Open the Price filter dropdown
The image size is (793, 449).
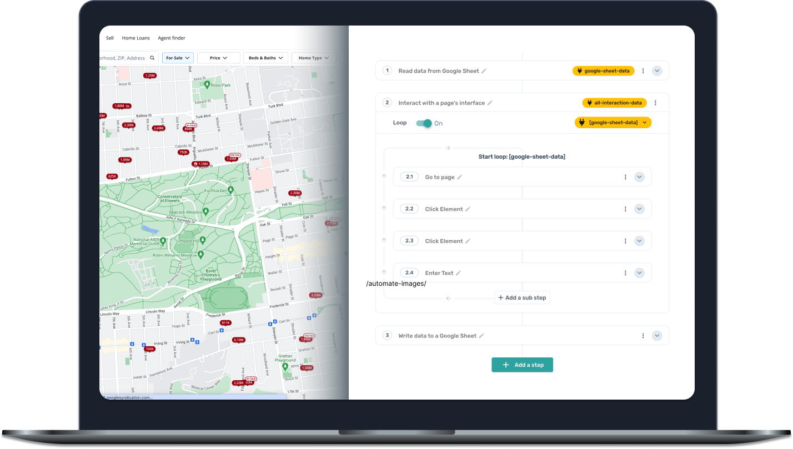click(218, 58)
